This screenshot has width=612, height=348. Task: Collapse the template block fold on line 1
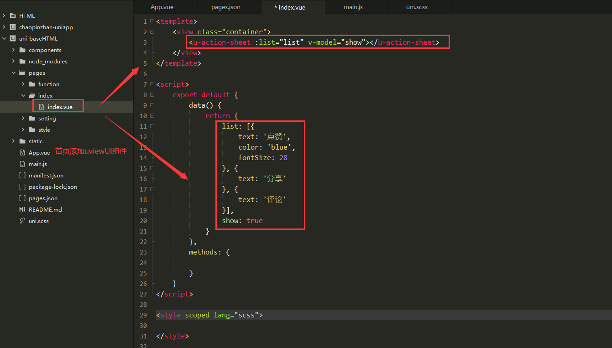[x=151, y=21]
